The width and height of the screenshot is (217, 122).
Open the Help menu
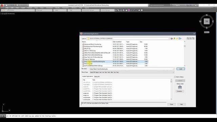tap(81, 8)
